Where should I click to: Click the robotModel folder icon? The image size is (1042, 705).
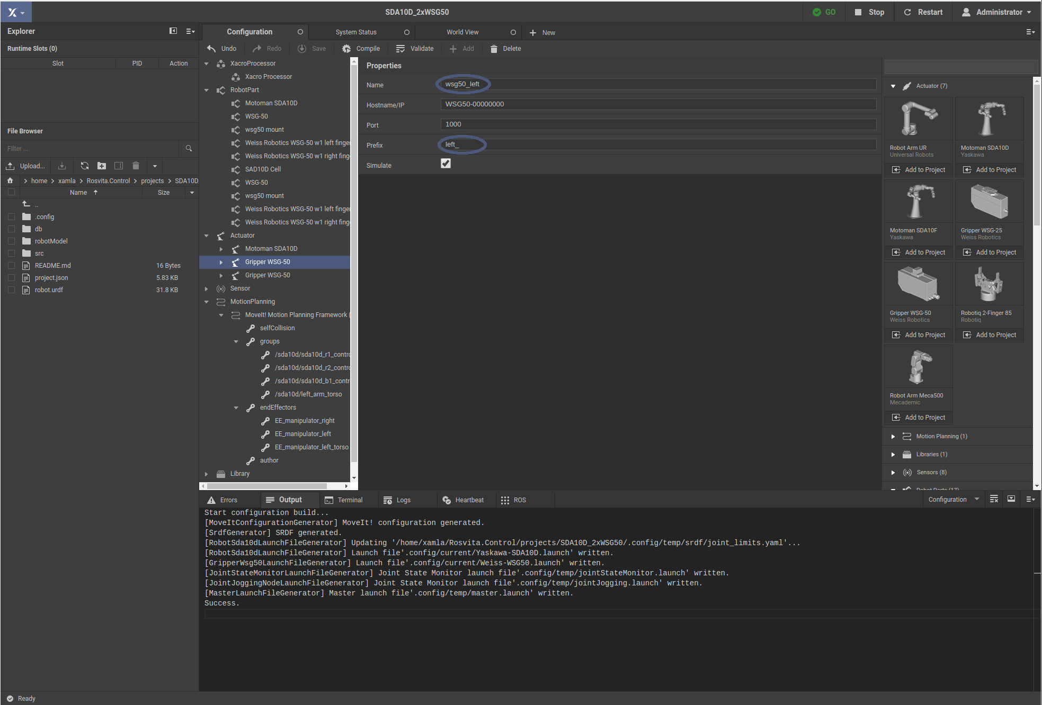tap(26, 241)
